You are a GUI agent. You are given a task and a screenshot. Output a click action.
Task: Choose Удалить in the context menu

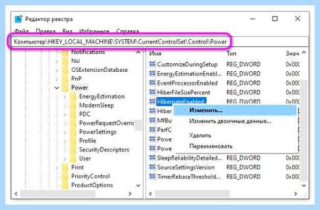pyautogui.click(x=235, y=136)
